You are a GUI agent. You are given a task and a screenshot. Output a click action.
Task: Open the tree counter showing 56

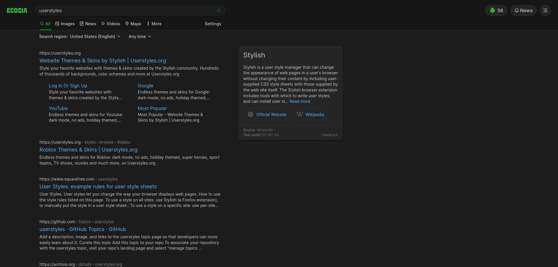pyautogui.click(x=496, y=10)
